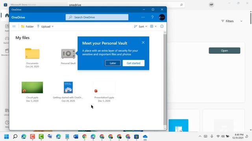Click the OneDrive scrollbar down arrow
252x141 pixels.
(x=165, y=128)
